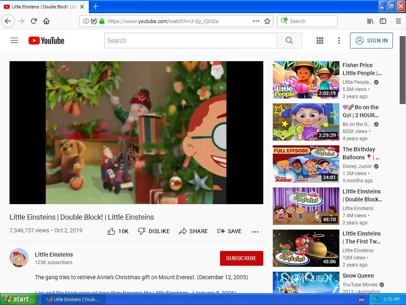Screen dimensions: 406x305
Task: View the green padlock connection info
Action: [102, 21]
